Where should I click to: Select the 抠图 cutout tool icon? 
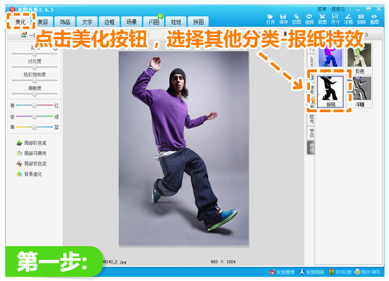coord(296,19)
